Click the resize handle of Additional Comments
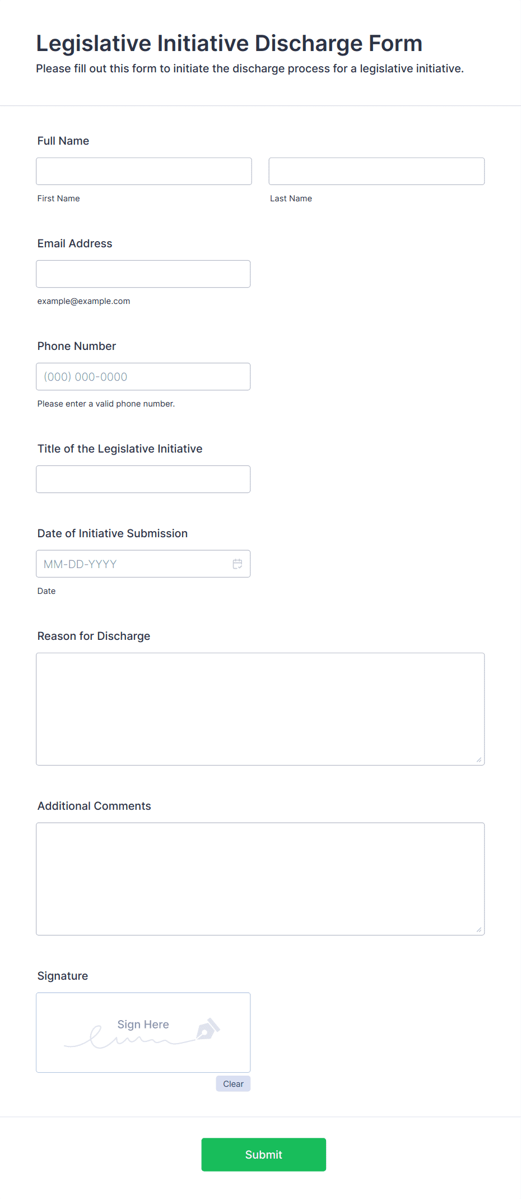Image resolution: width=521 pixels, height=1199 pixels. coord(479,930)
